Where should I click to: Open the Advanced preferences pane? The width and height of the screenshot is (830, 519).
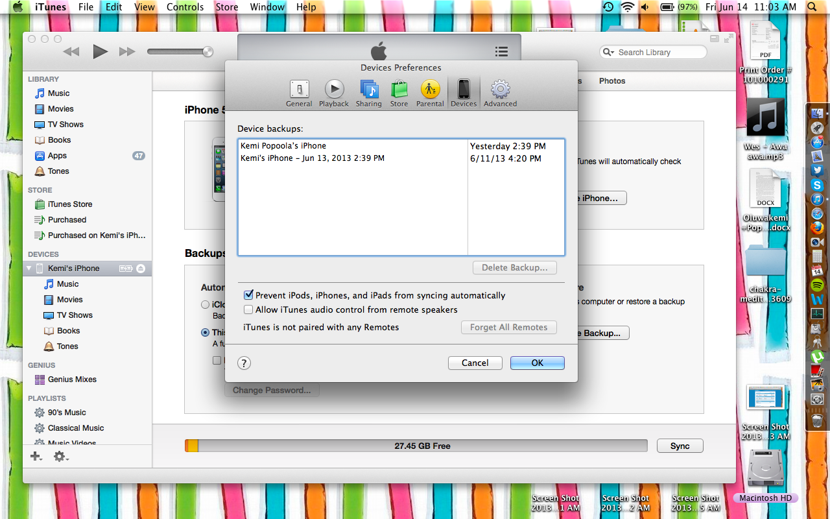tap(501, 93)
